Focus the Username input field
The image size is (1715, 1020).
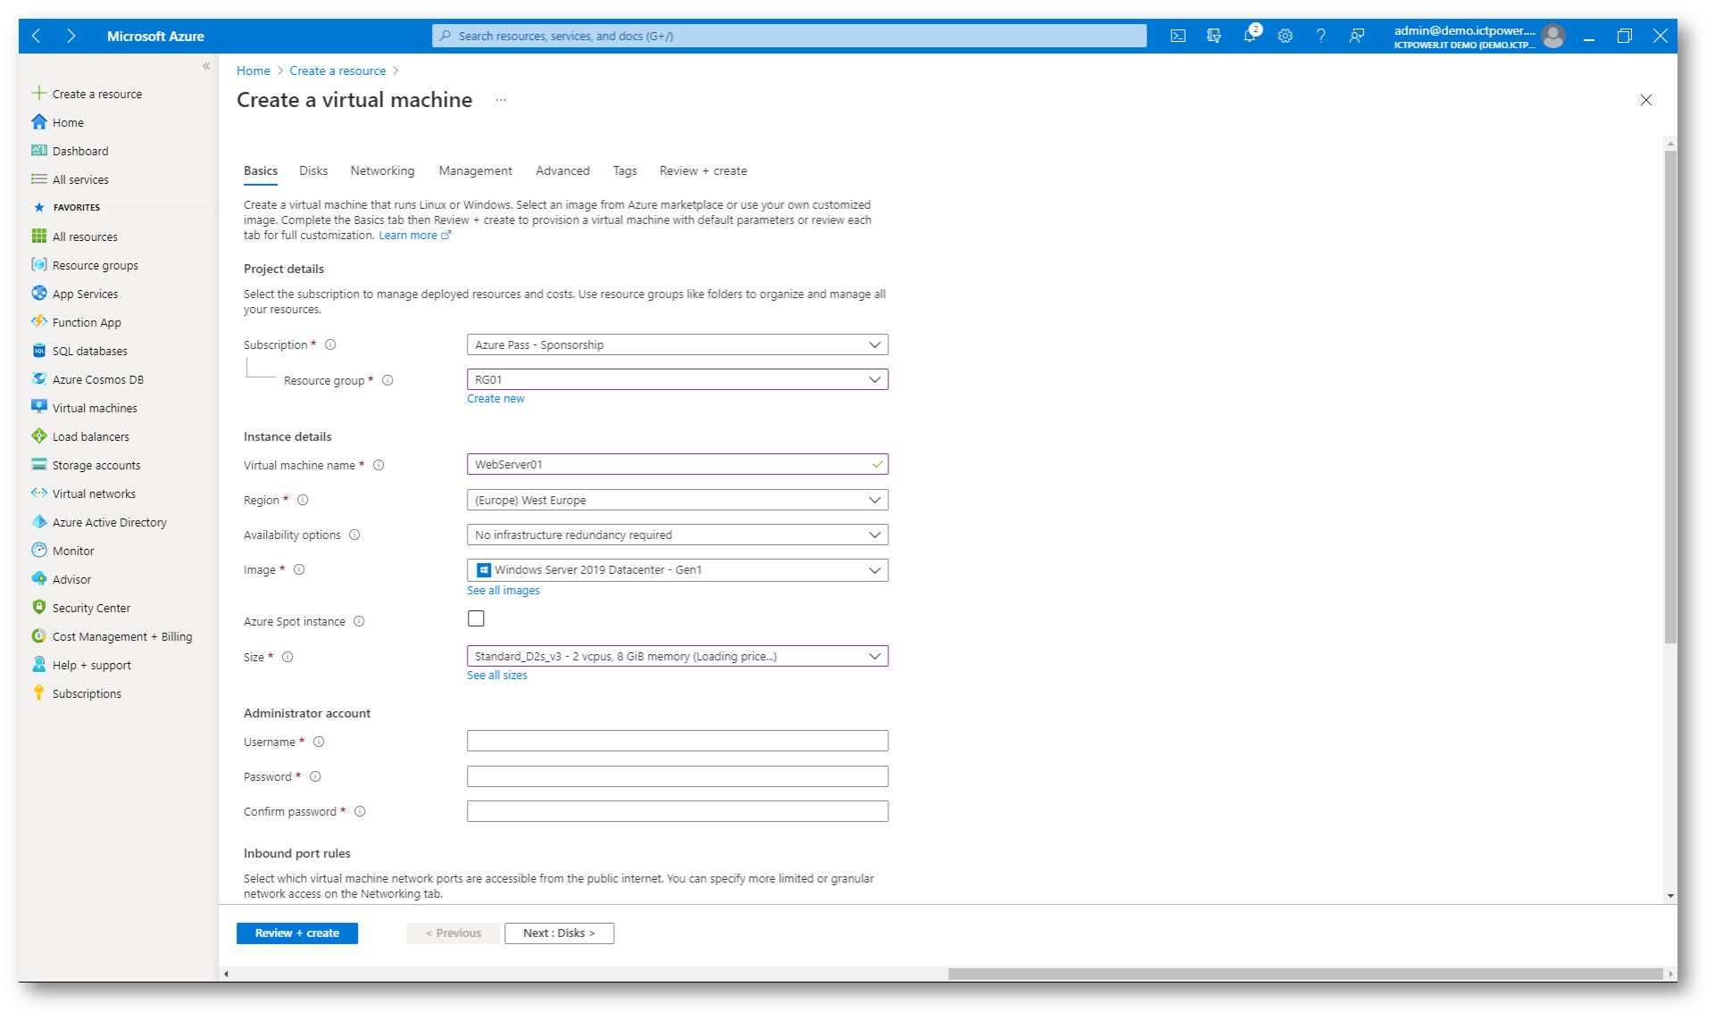tap(678, 741)
